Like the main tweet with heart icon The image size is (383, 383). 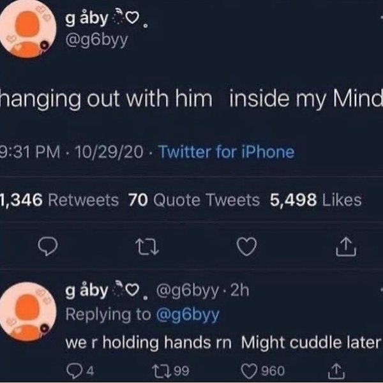(247, 246)
